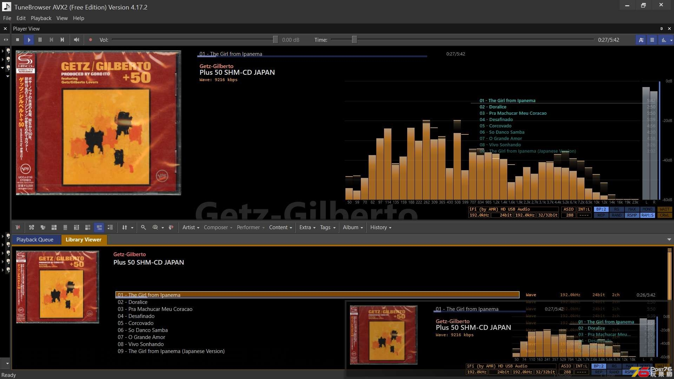Click the volume slider handle

(276, 40)
